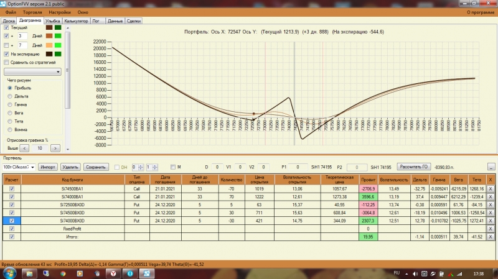Click the brown swatch of the Текущий row
Screen dimensions: 498x279
pyautogui.click(x=49, y=27)
